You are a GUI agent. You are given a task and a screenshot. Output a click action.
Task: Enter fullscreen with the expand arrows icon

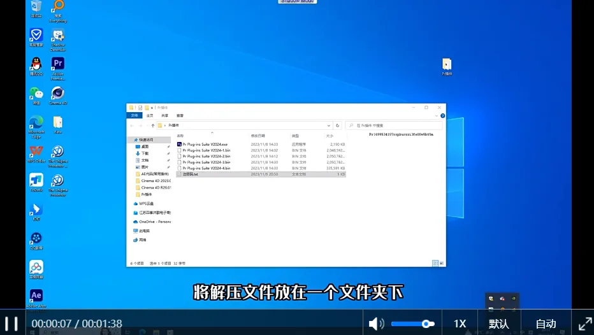pos(585,324)
